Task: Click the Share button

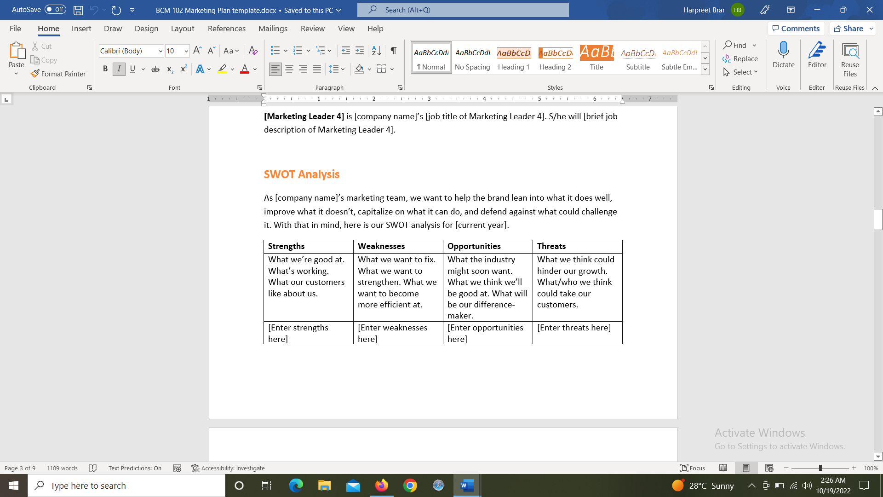Action: click(851, 28)
